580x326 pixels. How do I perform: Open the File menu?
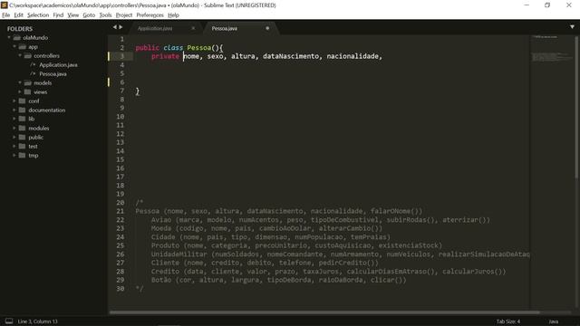(6, 15)
